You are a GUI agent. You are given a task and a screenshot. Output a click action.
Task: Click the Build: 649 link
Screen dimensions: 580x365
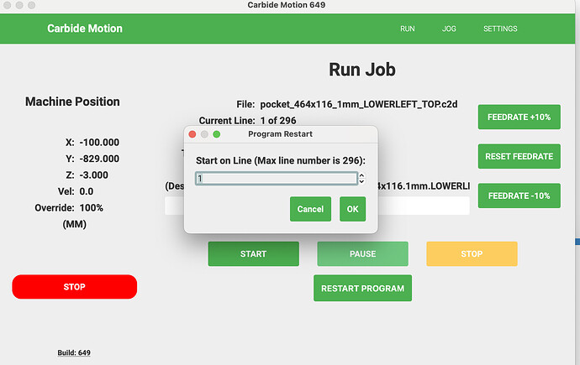pos(74,352)
